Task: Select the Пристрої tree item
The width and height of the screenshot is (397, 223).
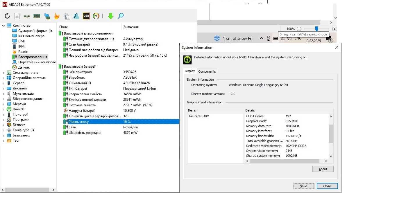Action: click(x=20, y=114)
